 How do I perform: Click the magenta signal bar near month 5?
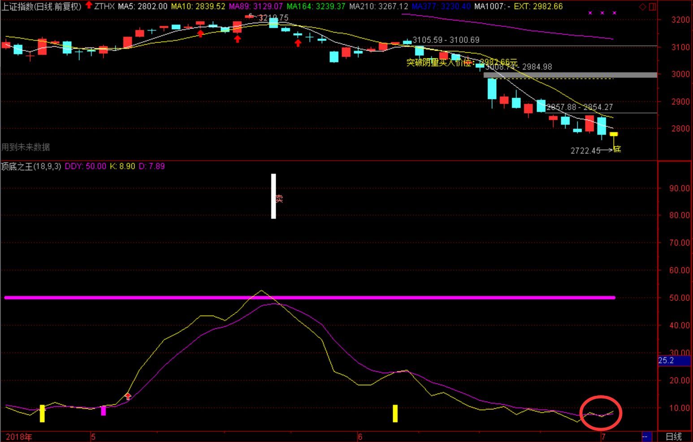[104, 411]
